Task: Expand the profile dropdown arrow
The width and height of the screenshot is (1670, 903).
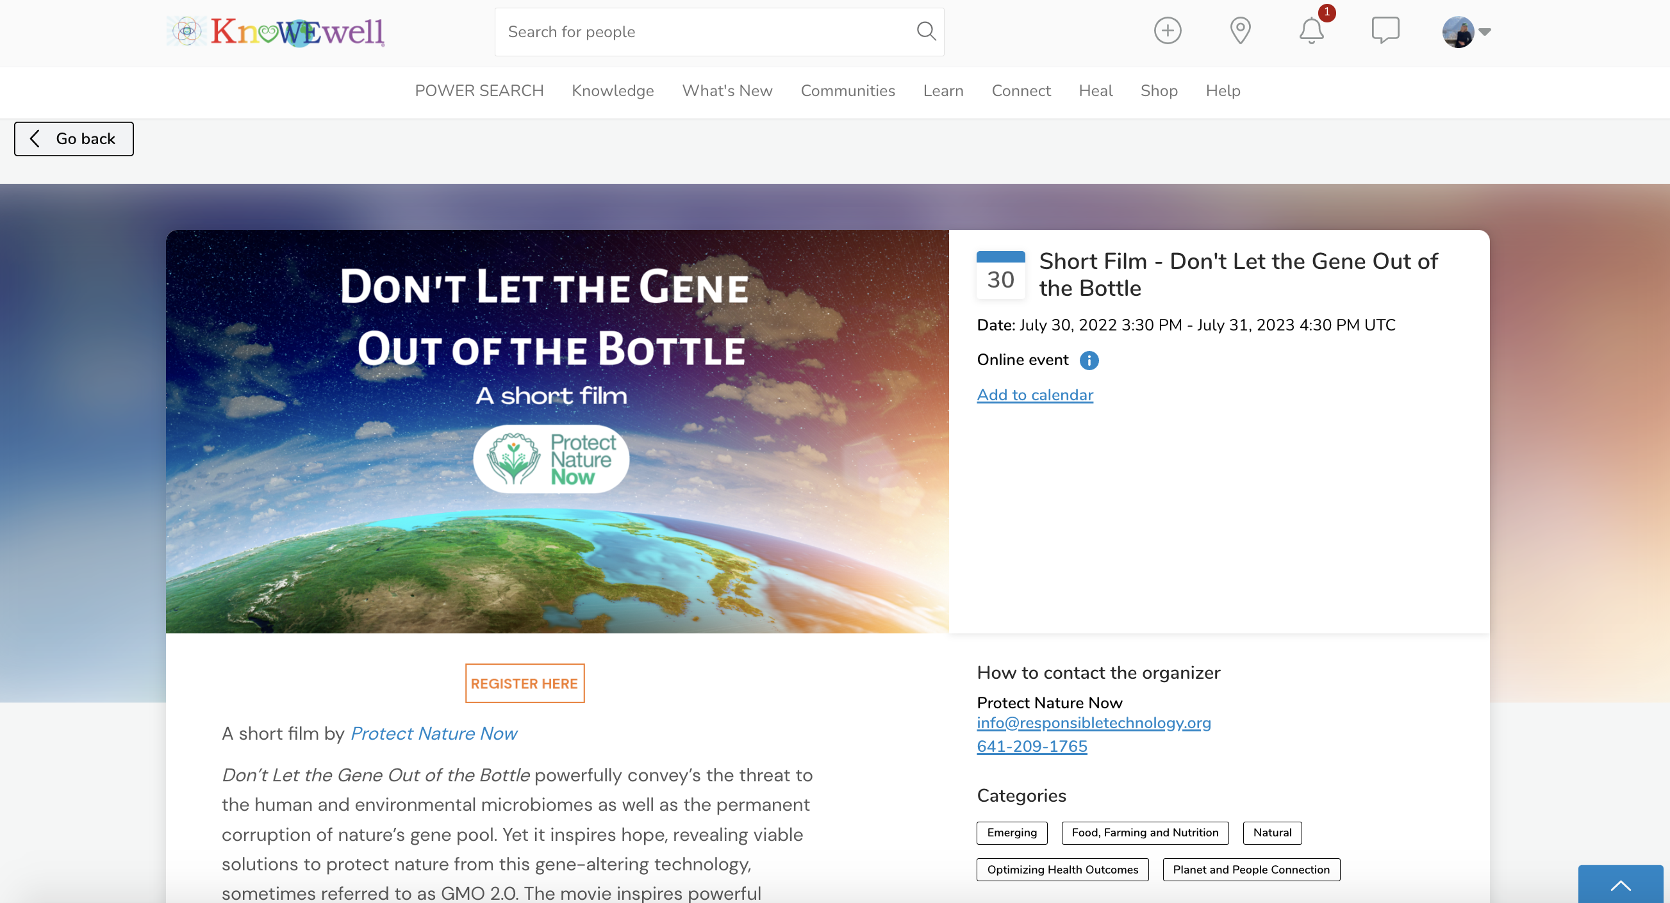Action: (x=1485, y=32)
